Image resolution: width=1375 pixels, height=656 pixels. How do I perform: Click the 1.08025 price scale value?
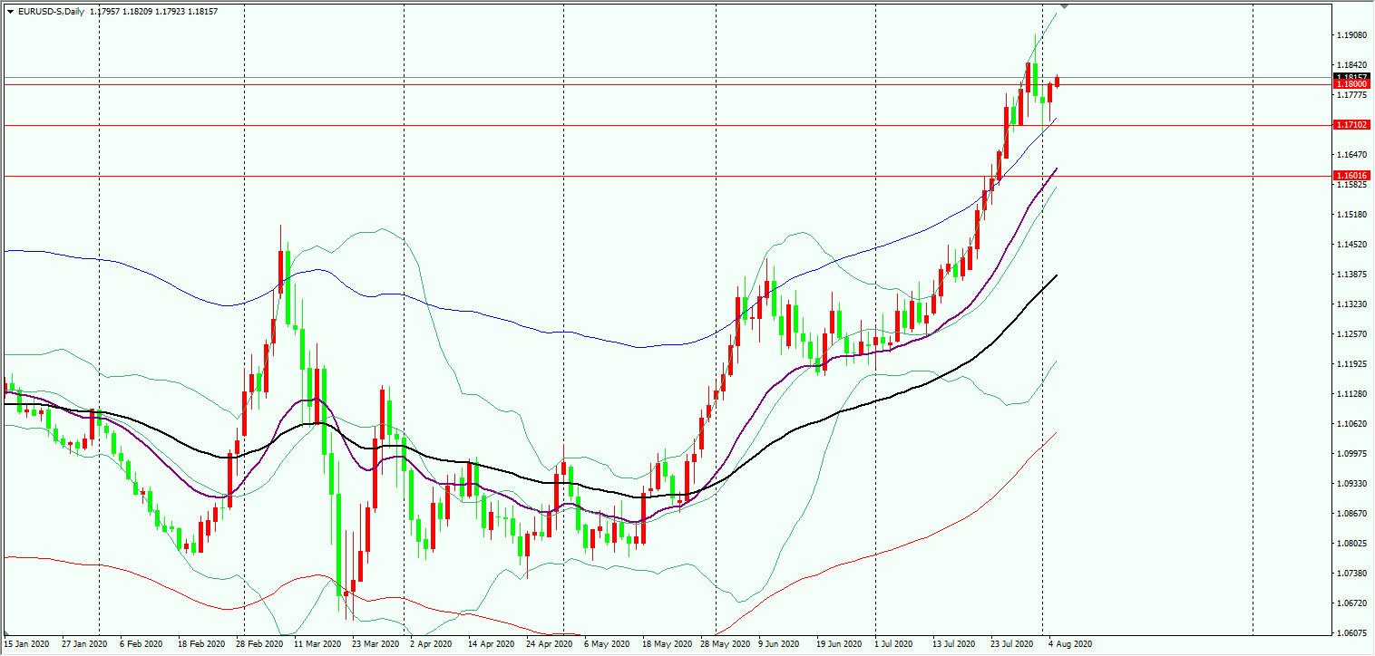click(x=1351, y=544)
